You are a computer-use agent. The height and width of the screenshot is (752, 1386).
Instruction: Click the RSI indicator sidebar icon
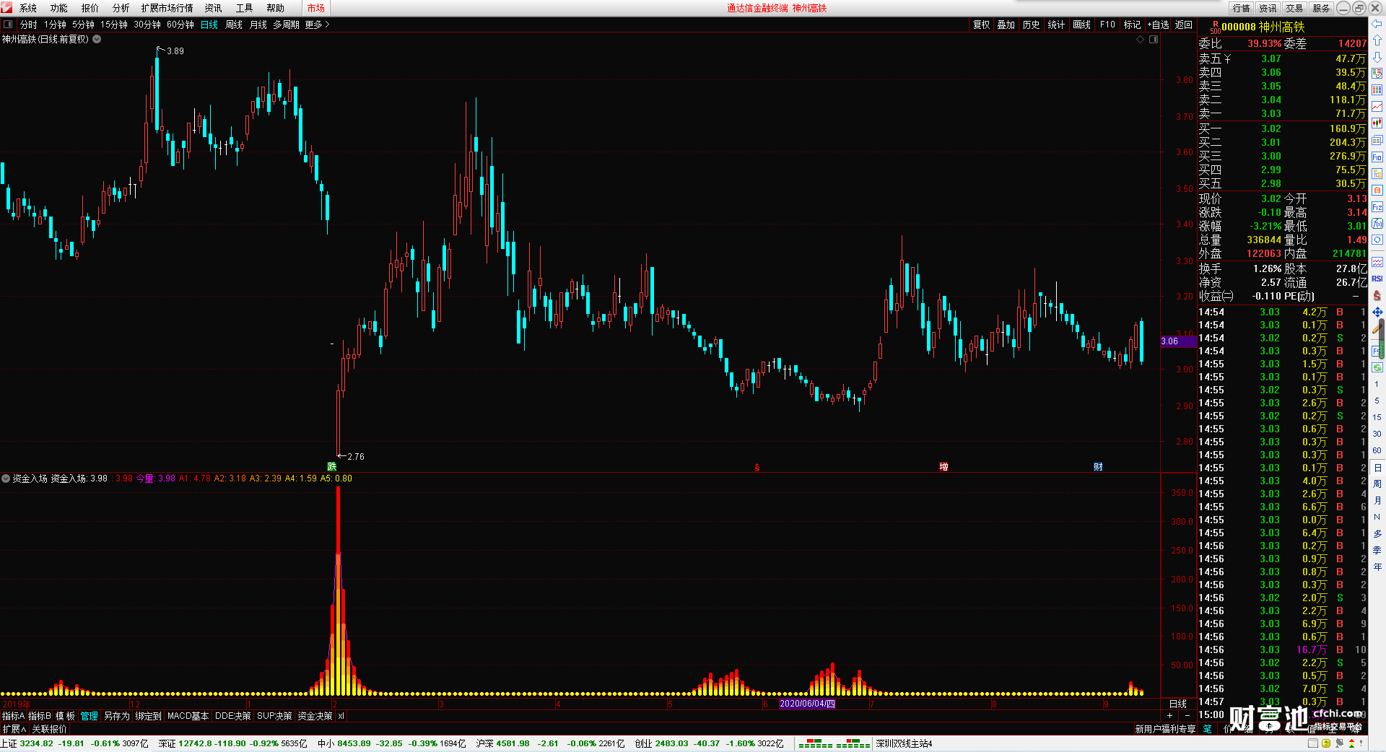pos(1377,279)
